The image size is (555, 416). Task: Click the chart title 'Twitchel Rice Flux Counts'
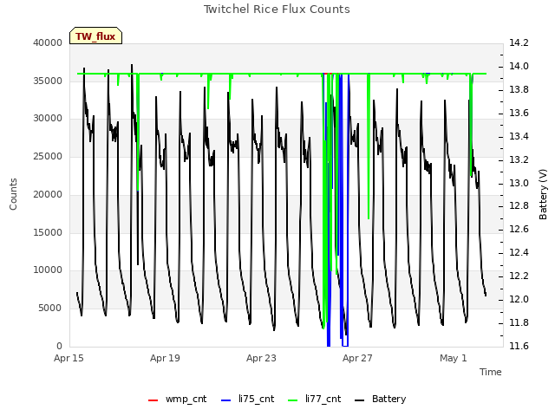(277, 10)
